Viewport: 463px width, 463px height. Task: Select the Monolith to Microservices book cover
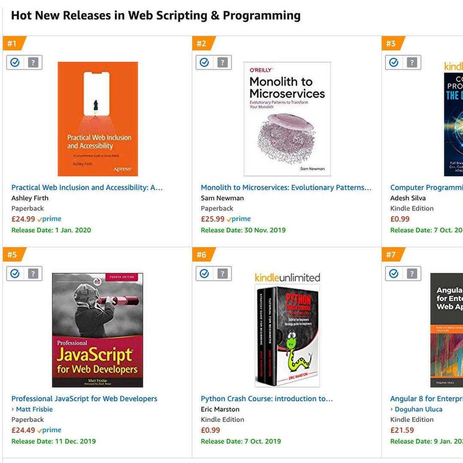coord(287,119)
